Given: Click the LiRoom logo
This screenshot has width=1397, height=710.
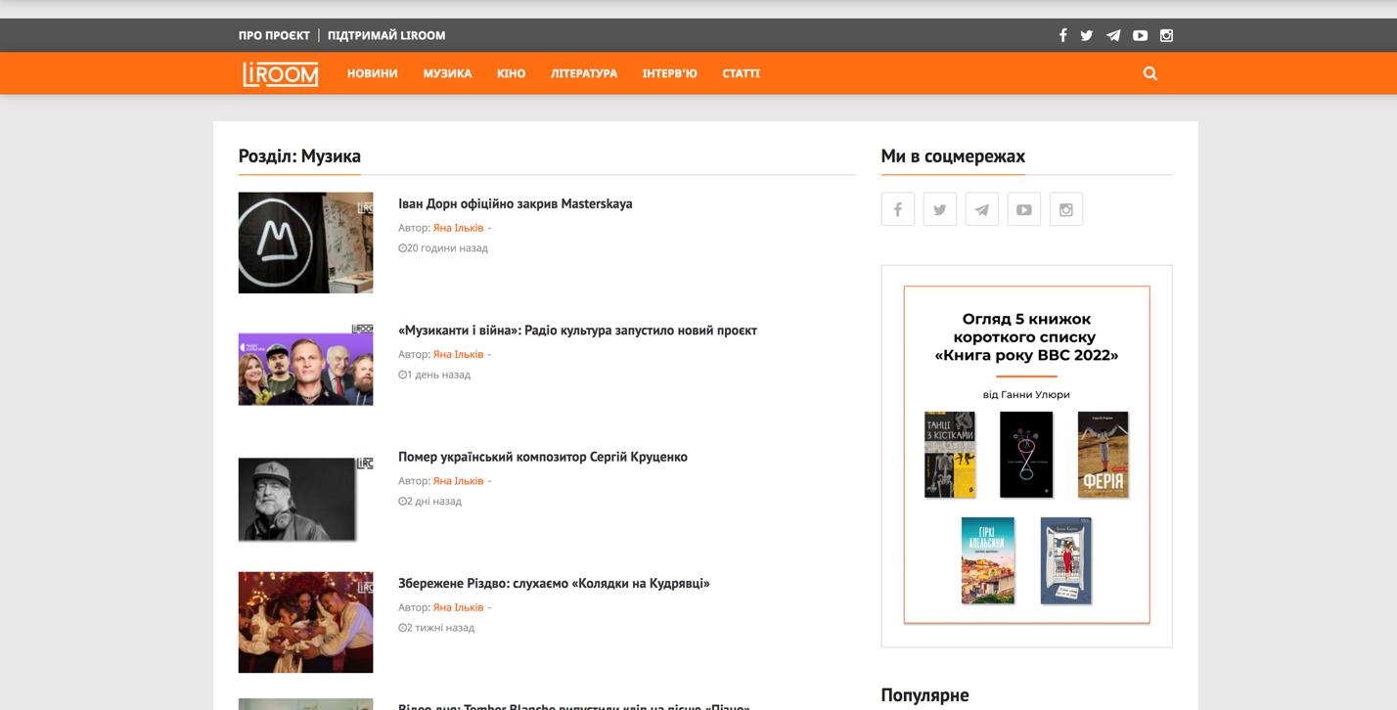Looking at the screenshot, I should (281, 73).
